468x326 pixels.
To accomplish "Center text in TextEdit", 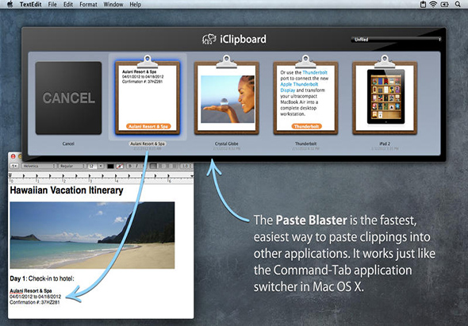I will pos(160,166).
